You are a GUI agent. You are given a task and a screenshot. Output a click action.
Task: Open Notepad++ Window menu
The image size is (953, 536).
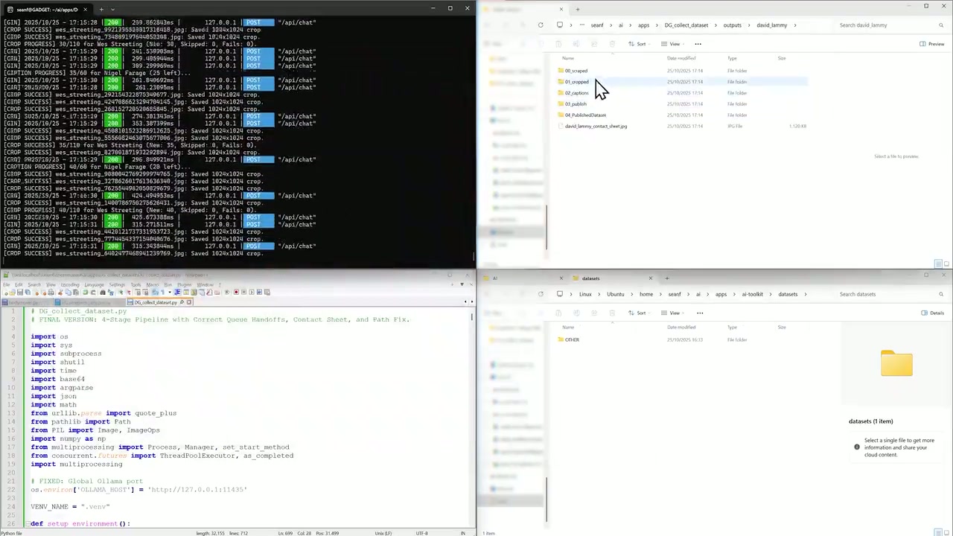205,285
